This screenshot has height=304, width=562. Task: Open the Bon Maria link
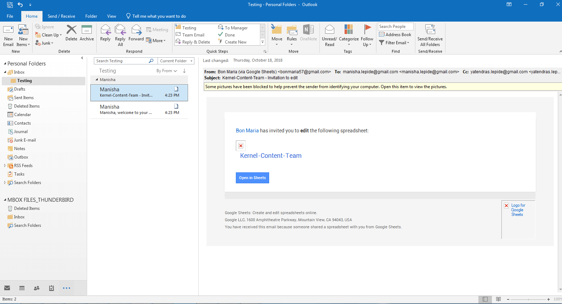[x=247, y=131]
